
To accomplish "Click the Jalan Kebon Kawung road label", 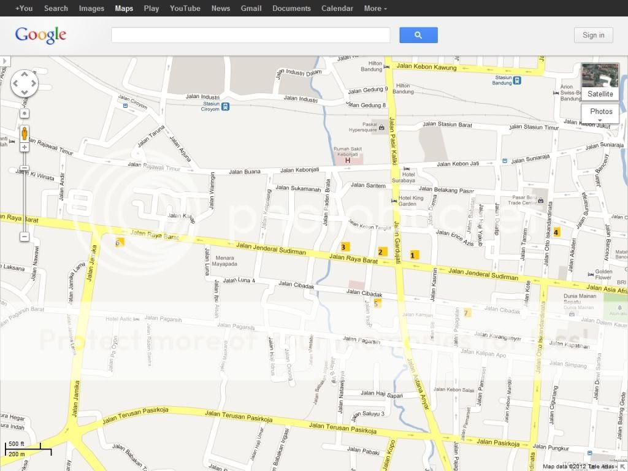I will click(x=426, y=66).
